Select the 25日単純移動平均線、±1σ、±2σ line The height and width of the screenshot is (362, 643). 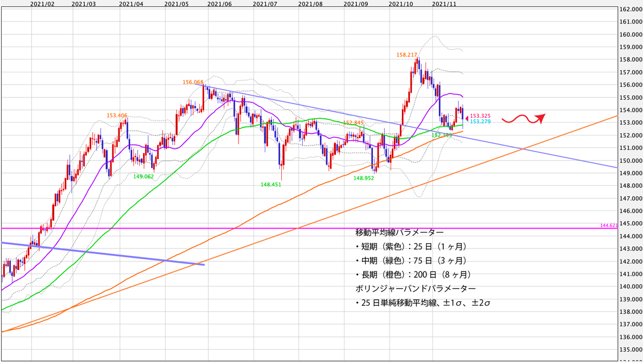coord(423,303)
